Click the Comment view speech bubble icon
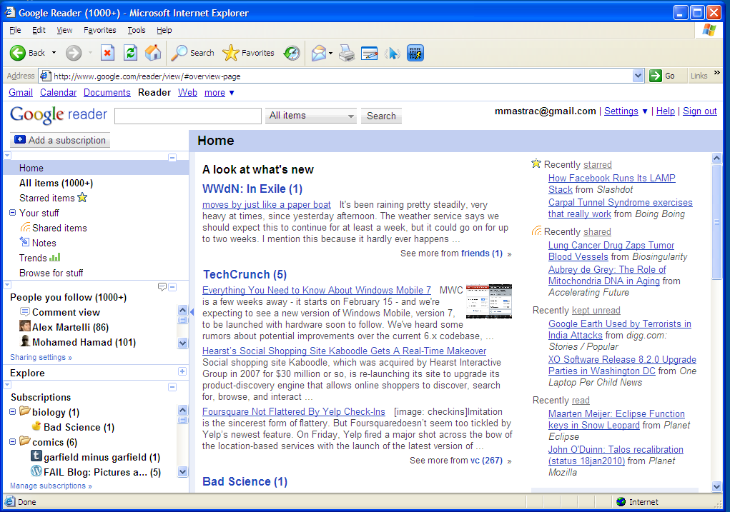 click(x=25, y=311)
